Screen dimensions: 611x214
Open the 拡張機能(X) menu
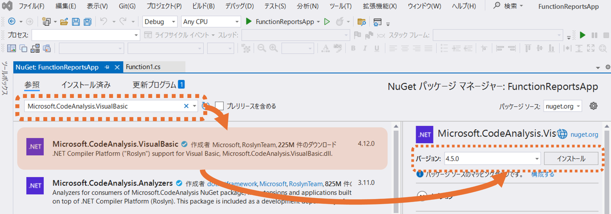point(380,6)
